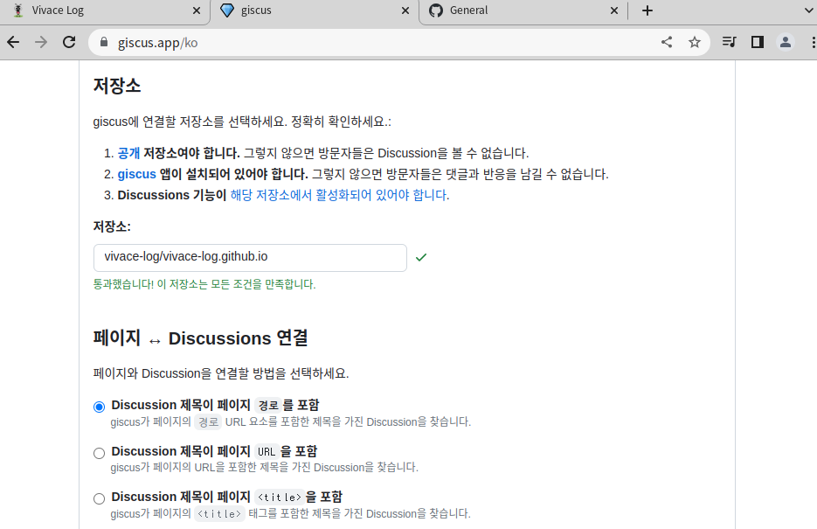This screenshot has width=817, height=529.
Task: Select radio: title contains page <title>
Action: pos(99,498)
